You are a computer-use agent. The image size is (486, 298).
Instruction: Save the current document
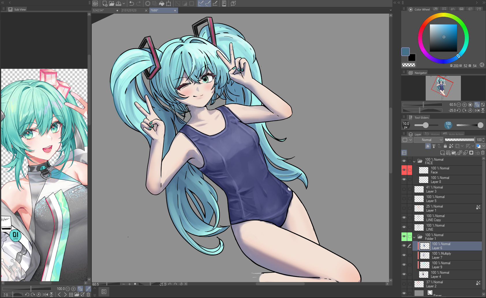point(119,3)
